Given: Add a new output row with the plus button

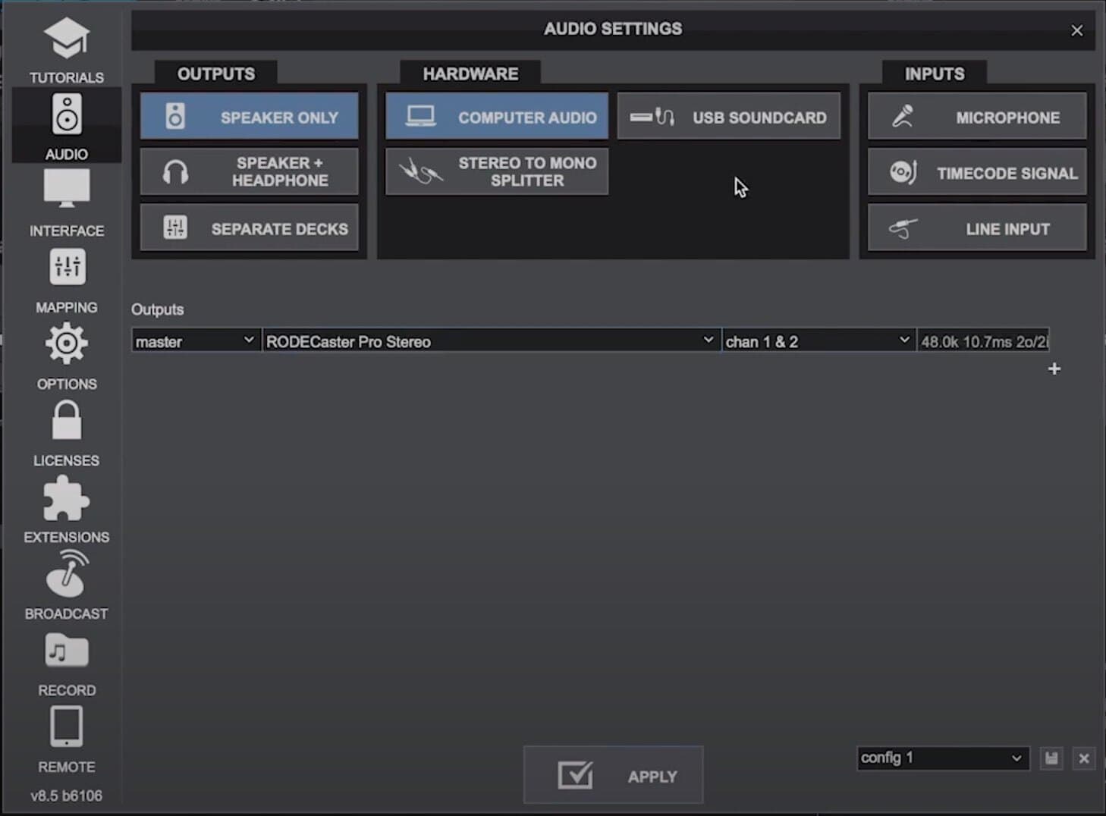Looking at the screenshot, I should [x=1054, y=369].
